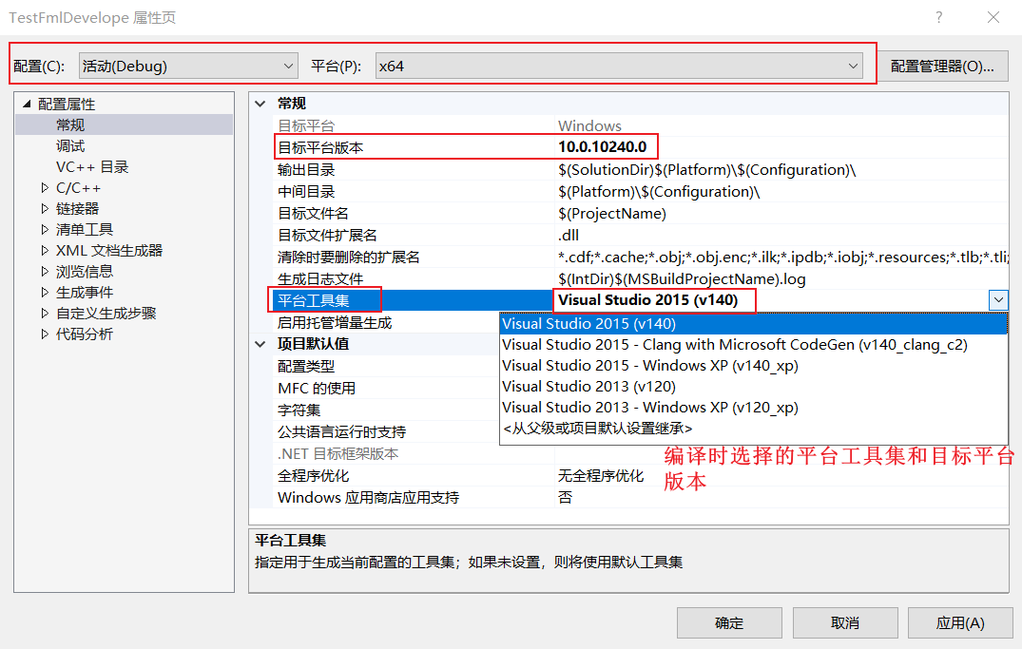Screen dimensions: 1022x649
Task: Select the 目标文件扩展名 property row
Action: 641,236
